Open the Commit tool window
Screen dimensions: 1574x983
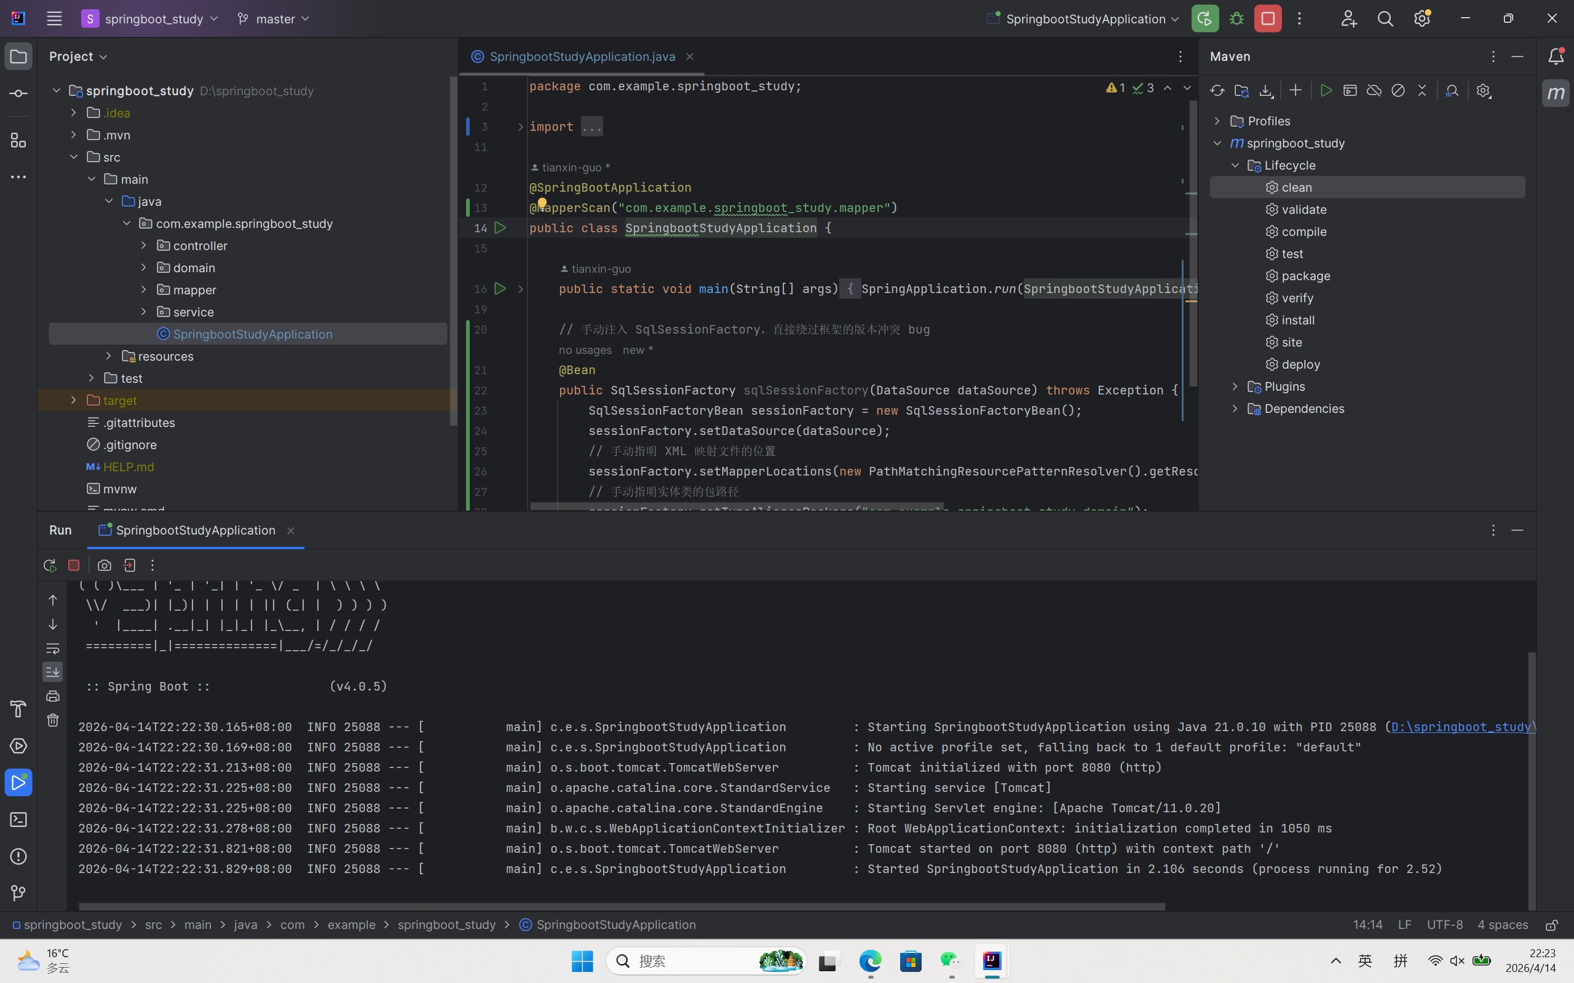tap(18, 93)
